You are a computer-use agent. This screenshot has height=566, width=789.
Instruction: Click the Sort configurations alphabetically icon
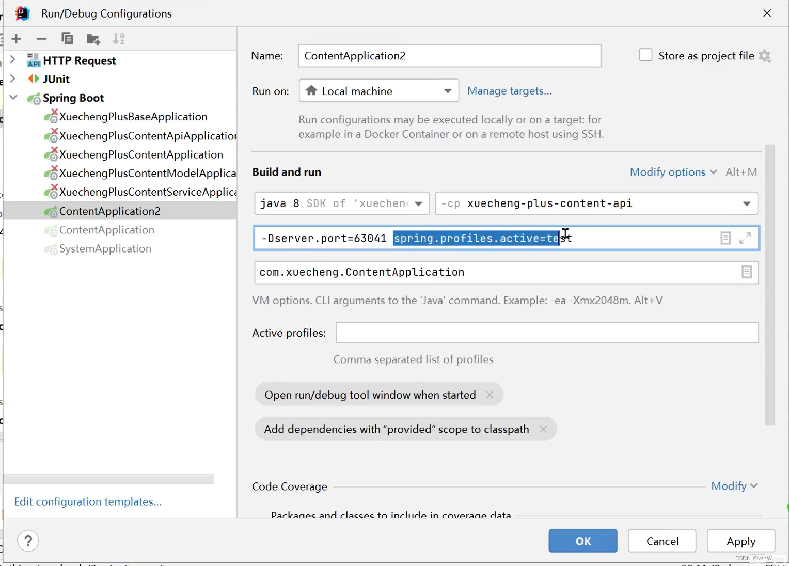(119, 39)
